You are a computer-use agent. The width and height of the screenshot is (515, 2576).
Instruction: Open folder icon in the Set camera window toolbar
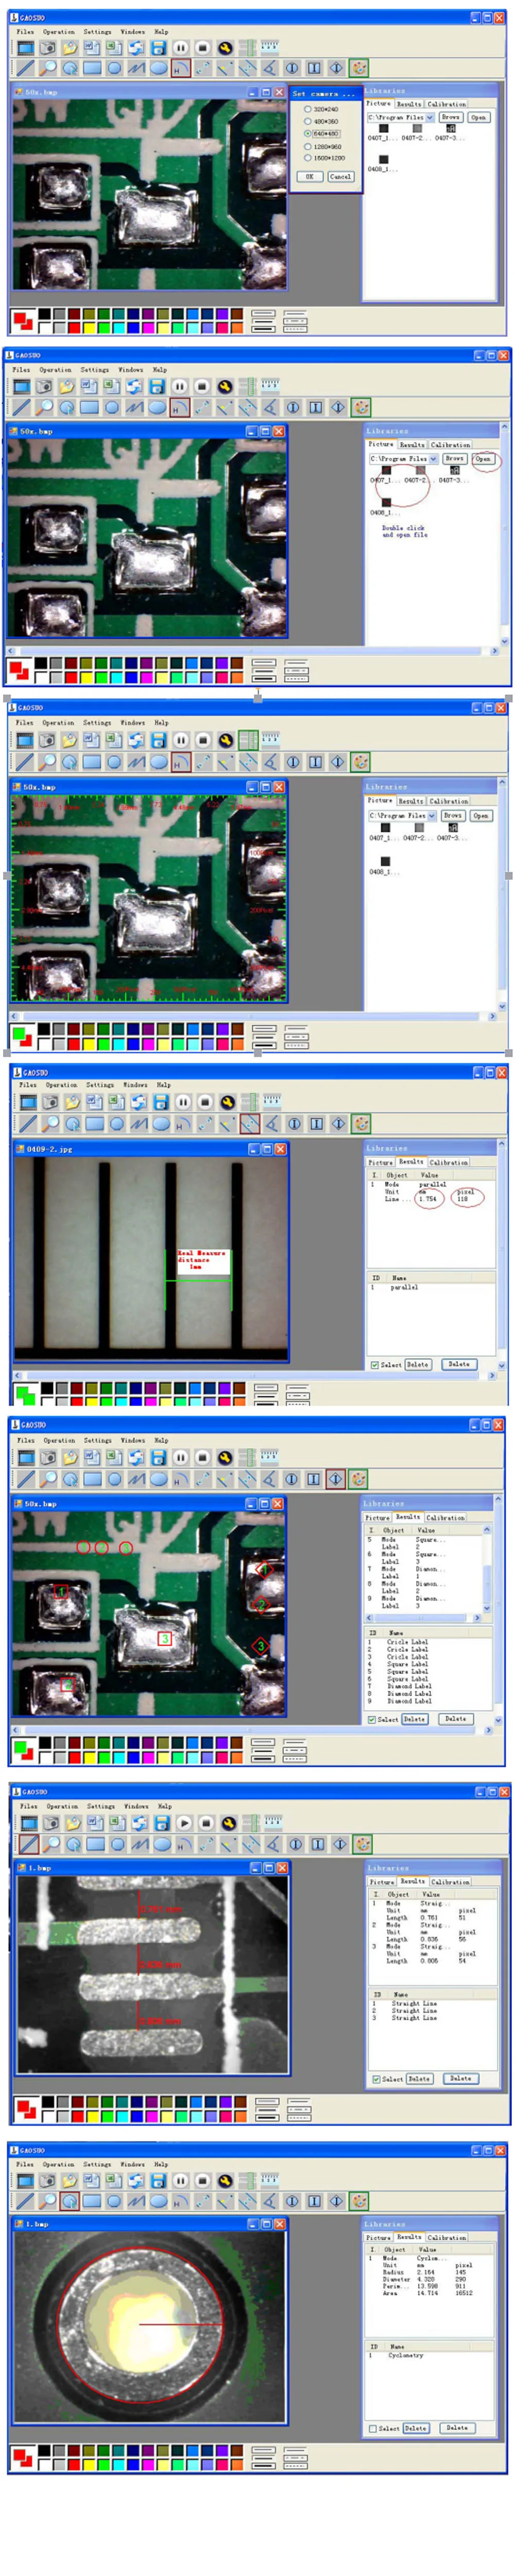click(x=69, y=47)
